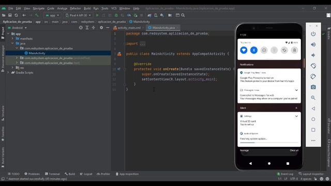Expand the manifests folder in tree
The height and width of the screenshot is (186, 331).
(12, 39)
